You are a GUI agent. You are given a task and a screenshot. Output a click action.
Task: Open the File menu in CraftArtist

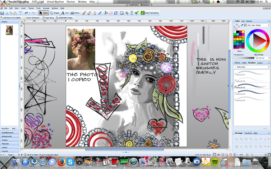pos(5,8)
